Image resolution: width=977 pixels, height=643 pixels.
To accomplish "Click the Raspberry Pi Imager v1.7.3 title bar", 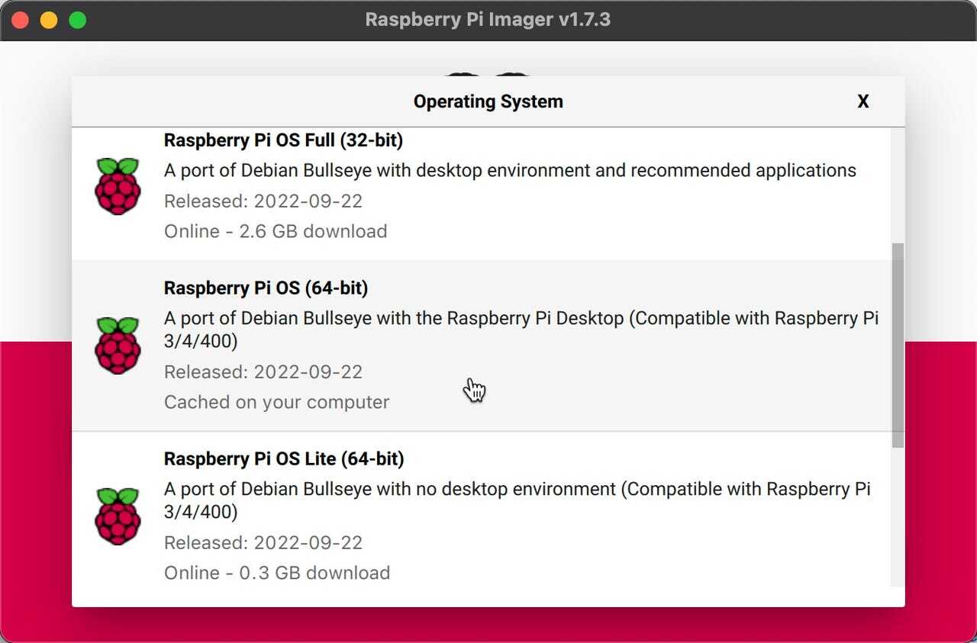I will click(488, 20).
